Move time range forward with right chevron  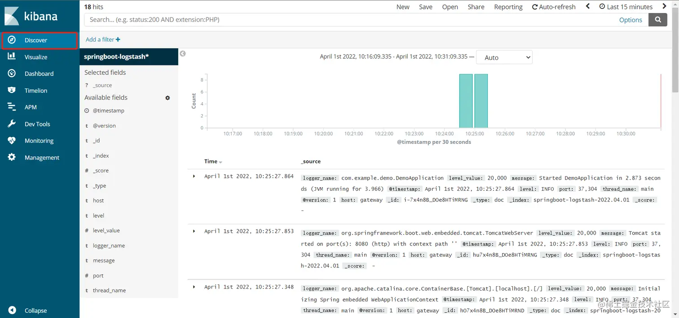point(665,6)
